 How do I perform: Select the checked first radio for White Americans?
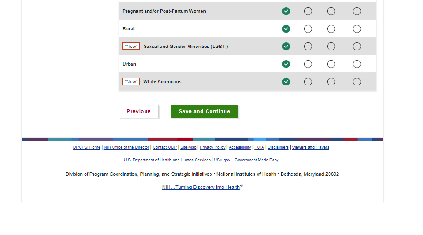pos(286,82)
